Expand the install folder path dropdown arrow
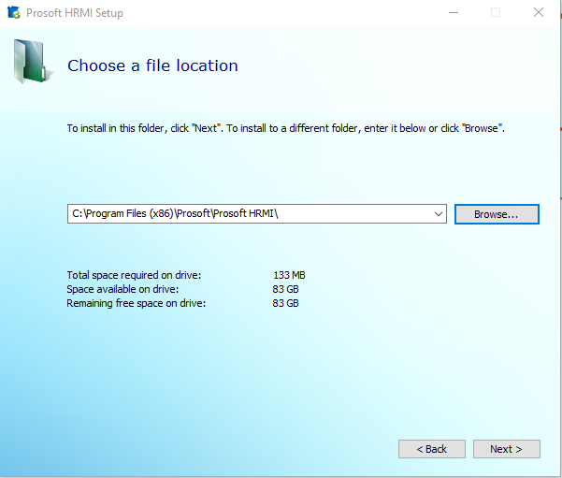562x478 pixels. tap(439, 214)
